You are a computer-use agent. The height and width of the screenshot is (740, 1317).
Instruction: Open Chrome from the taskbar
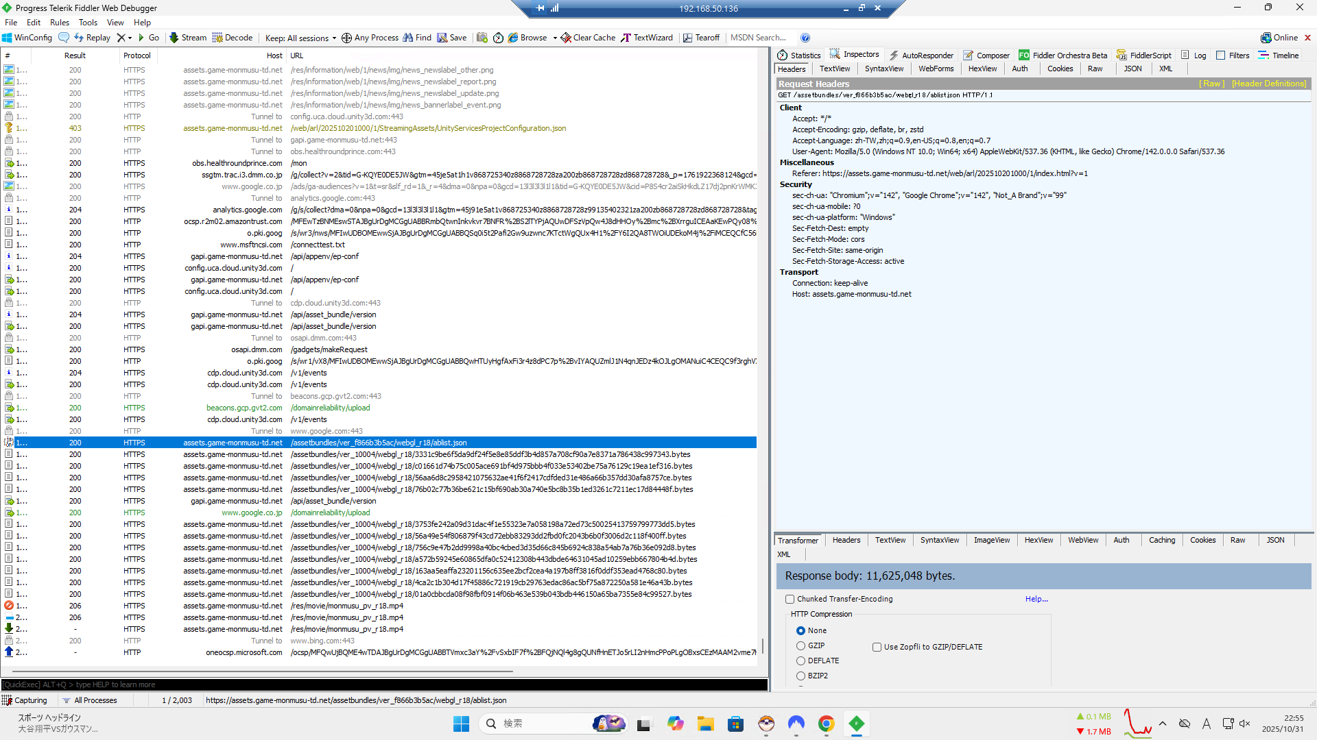coord(826,724)
